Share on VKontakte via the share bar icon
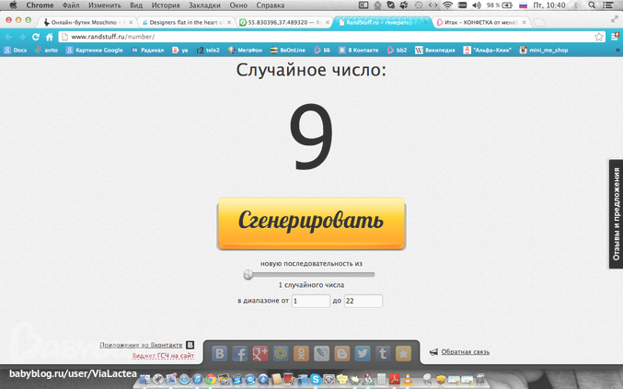The image size is (623, 389). coord(220,352)
